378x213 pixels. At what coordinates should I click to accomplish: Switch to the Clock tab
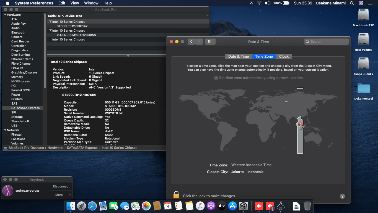284,56
